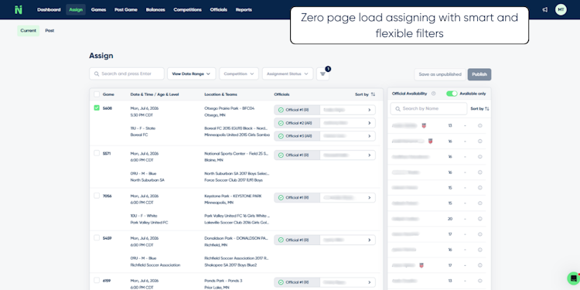Click the Save as unpublished button
The height and width of the screenshot is (290, 580).
pos(440,74)
